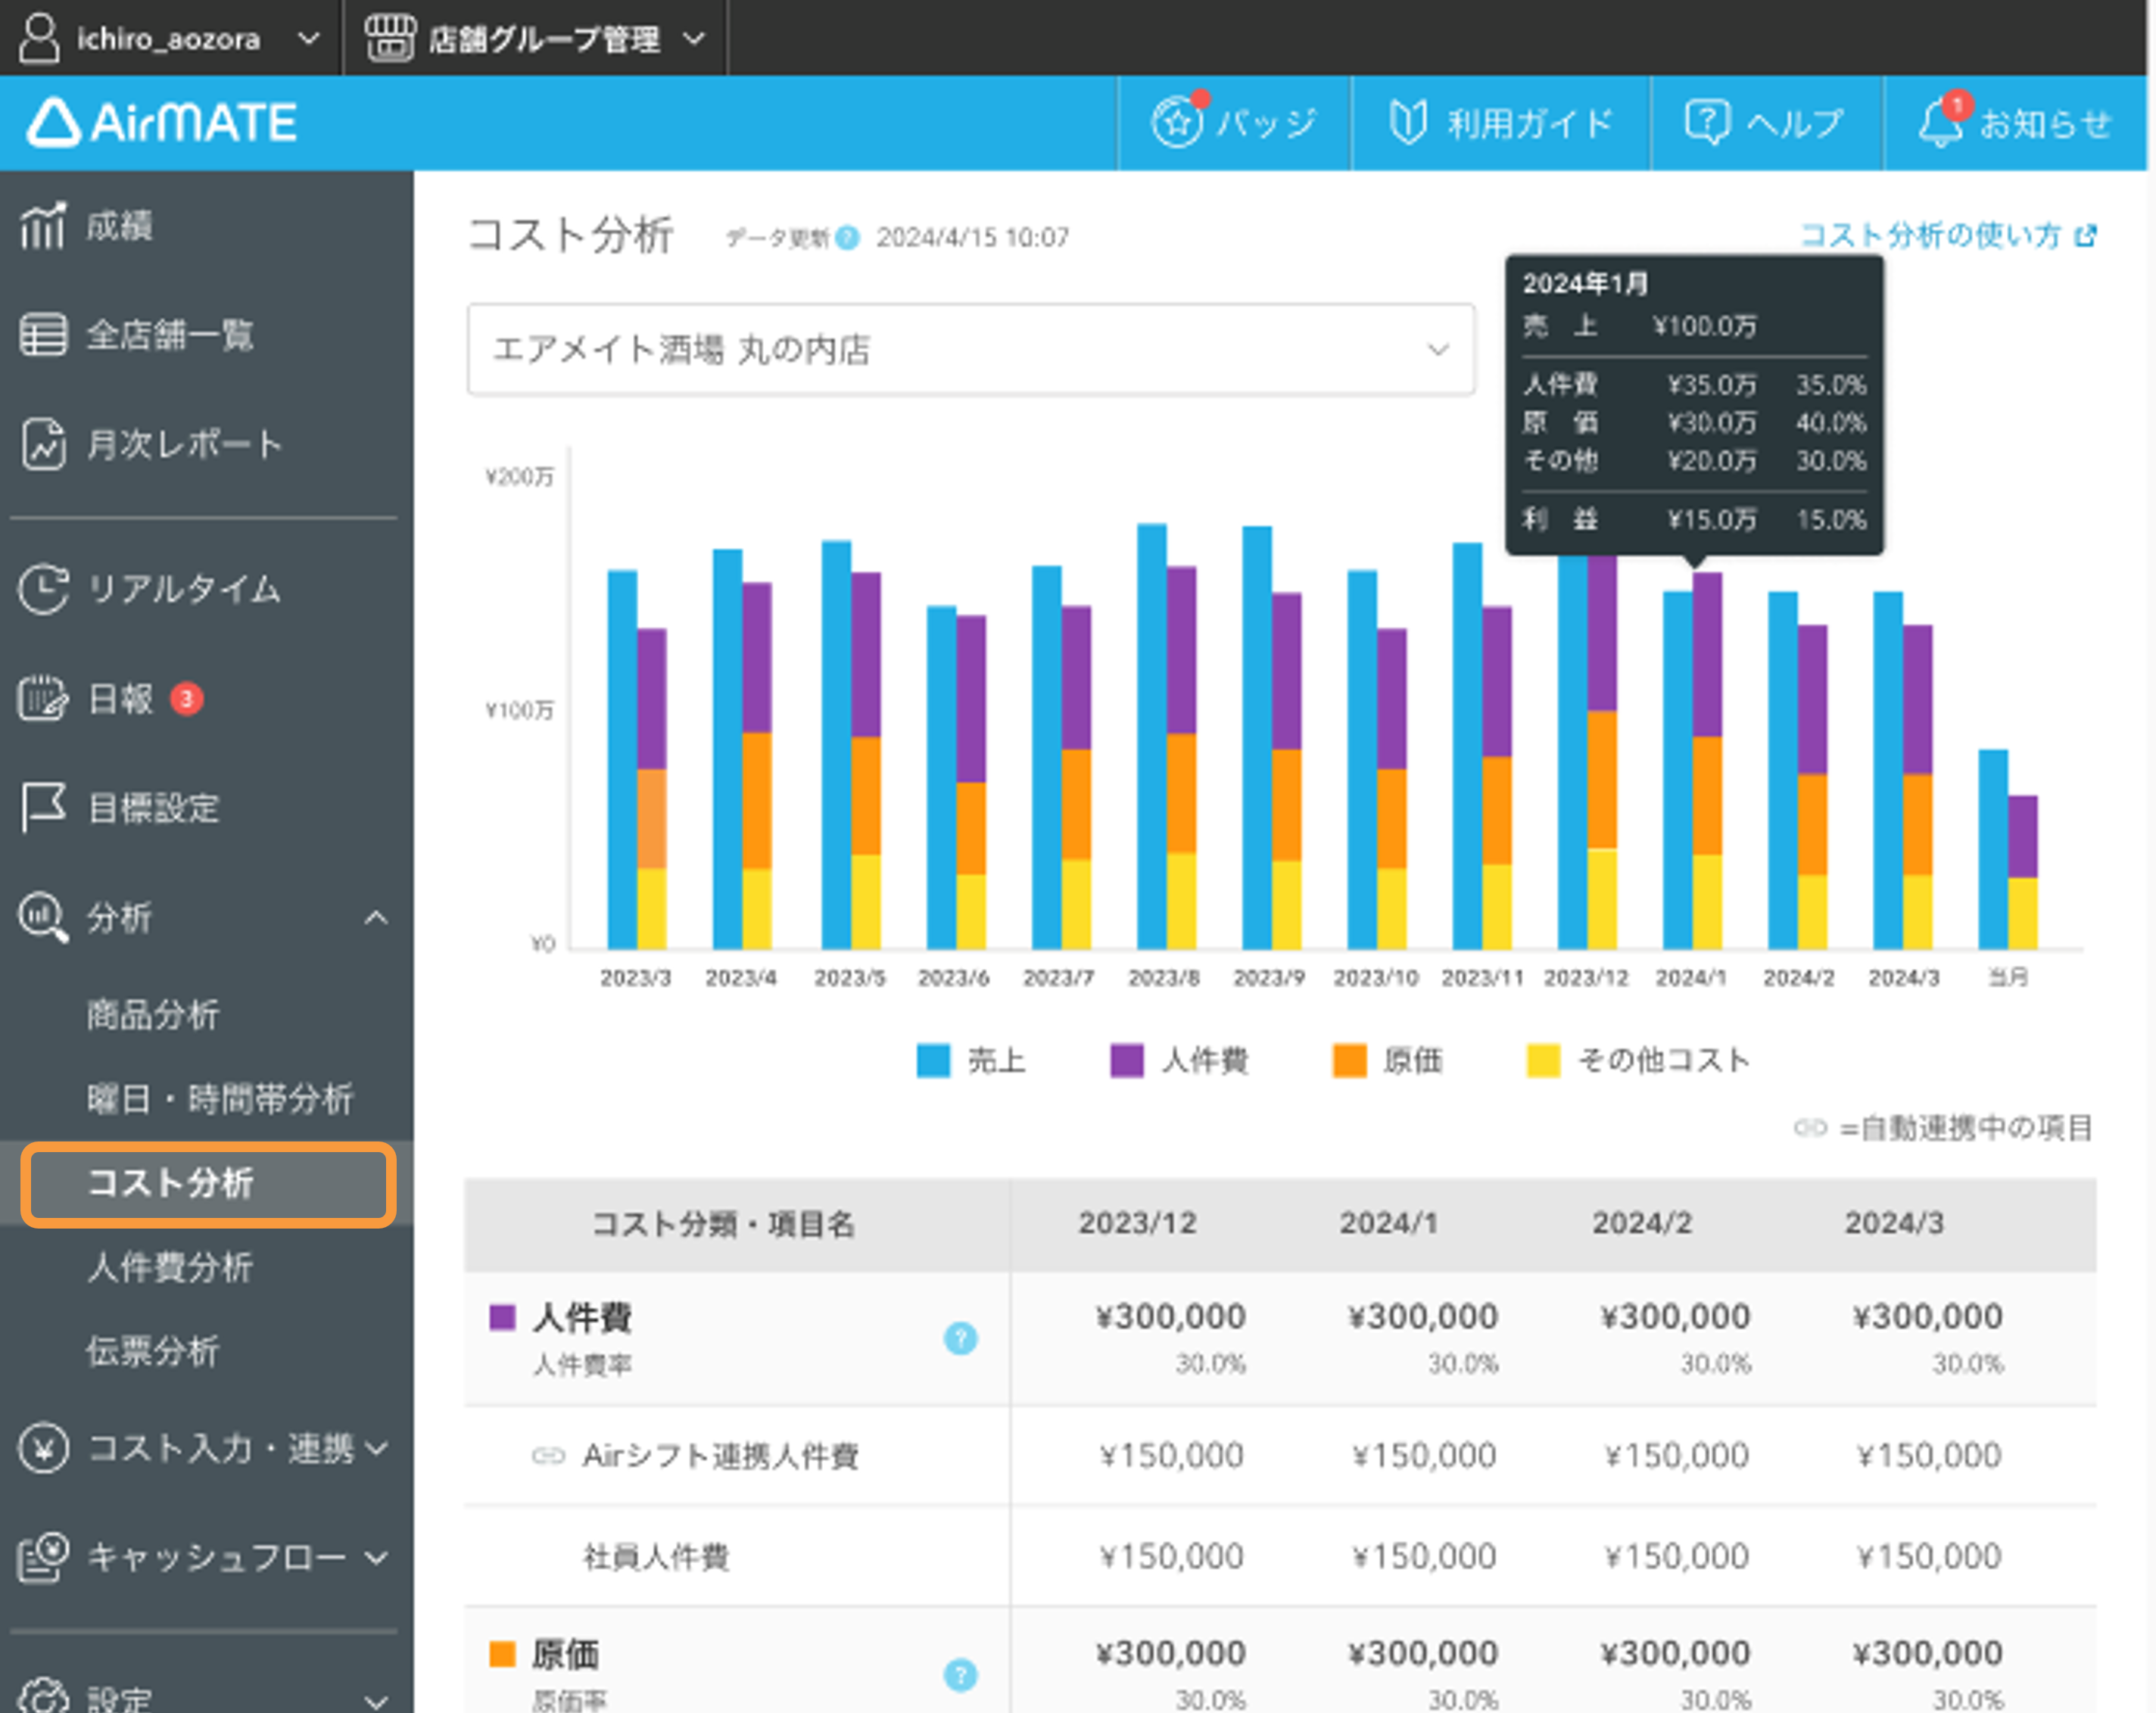Image resolution: width=2156 pixels, height=1713 pixels.
Task: Click the コスト入力・連携 yen icon
Action: [43, 1447]
